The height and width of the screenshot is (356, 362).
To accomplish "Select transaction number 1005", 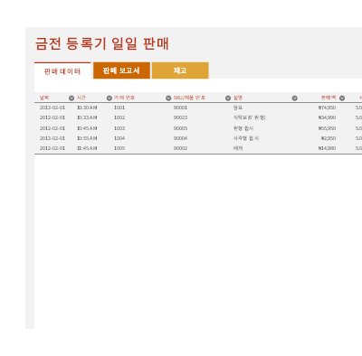I will (x=119, y=148).
